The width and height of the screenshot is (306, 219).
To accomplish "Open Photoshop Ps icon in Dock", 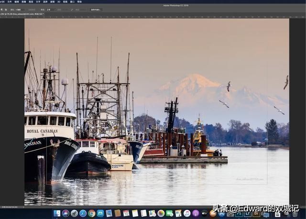I will (x=239, y=213).
